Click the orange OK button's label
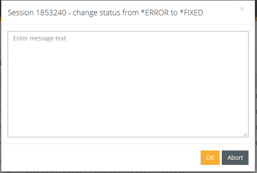 pos(210,158)
